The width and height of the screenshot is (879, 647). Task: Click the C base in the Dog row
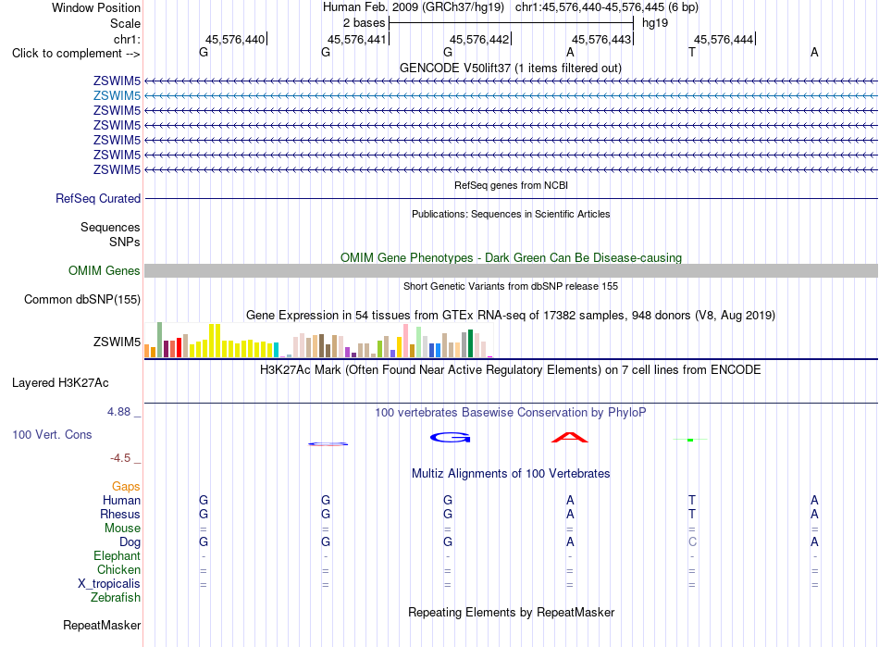(692, 542)
